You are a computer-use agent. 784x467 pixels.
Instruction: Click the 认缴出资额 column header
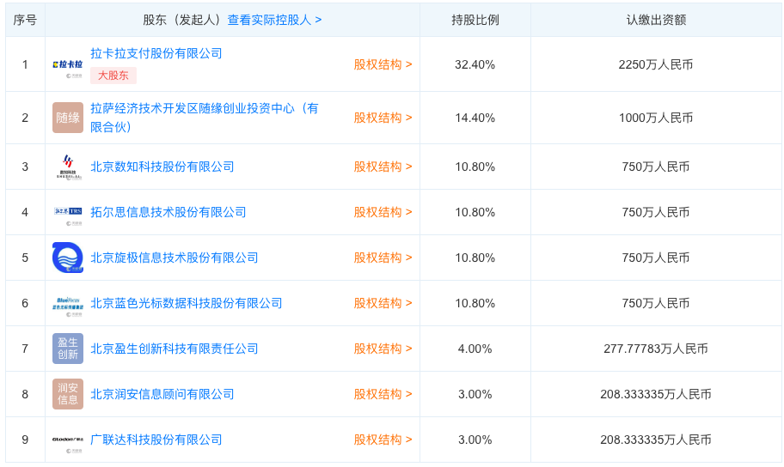click(656, 20)
